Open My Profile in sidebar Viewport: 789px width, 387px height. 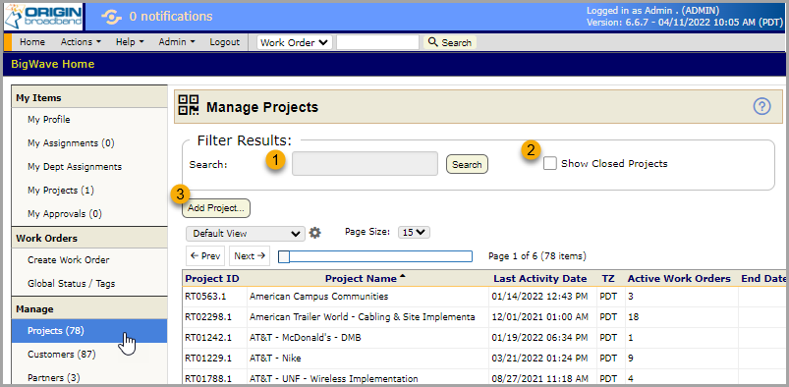click(49, 120)
